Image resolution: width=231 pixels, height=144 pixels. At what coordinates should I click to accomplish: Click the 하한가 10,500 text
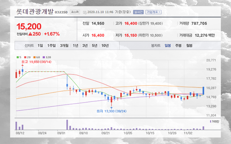pos(150,35)
